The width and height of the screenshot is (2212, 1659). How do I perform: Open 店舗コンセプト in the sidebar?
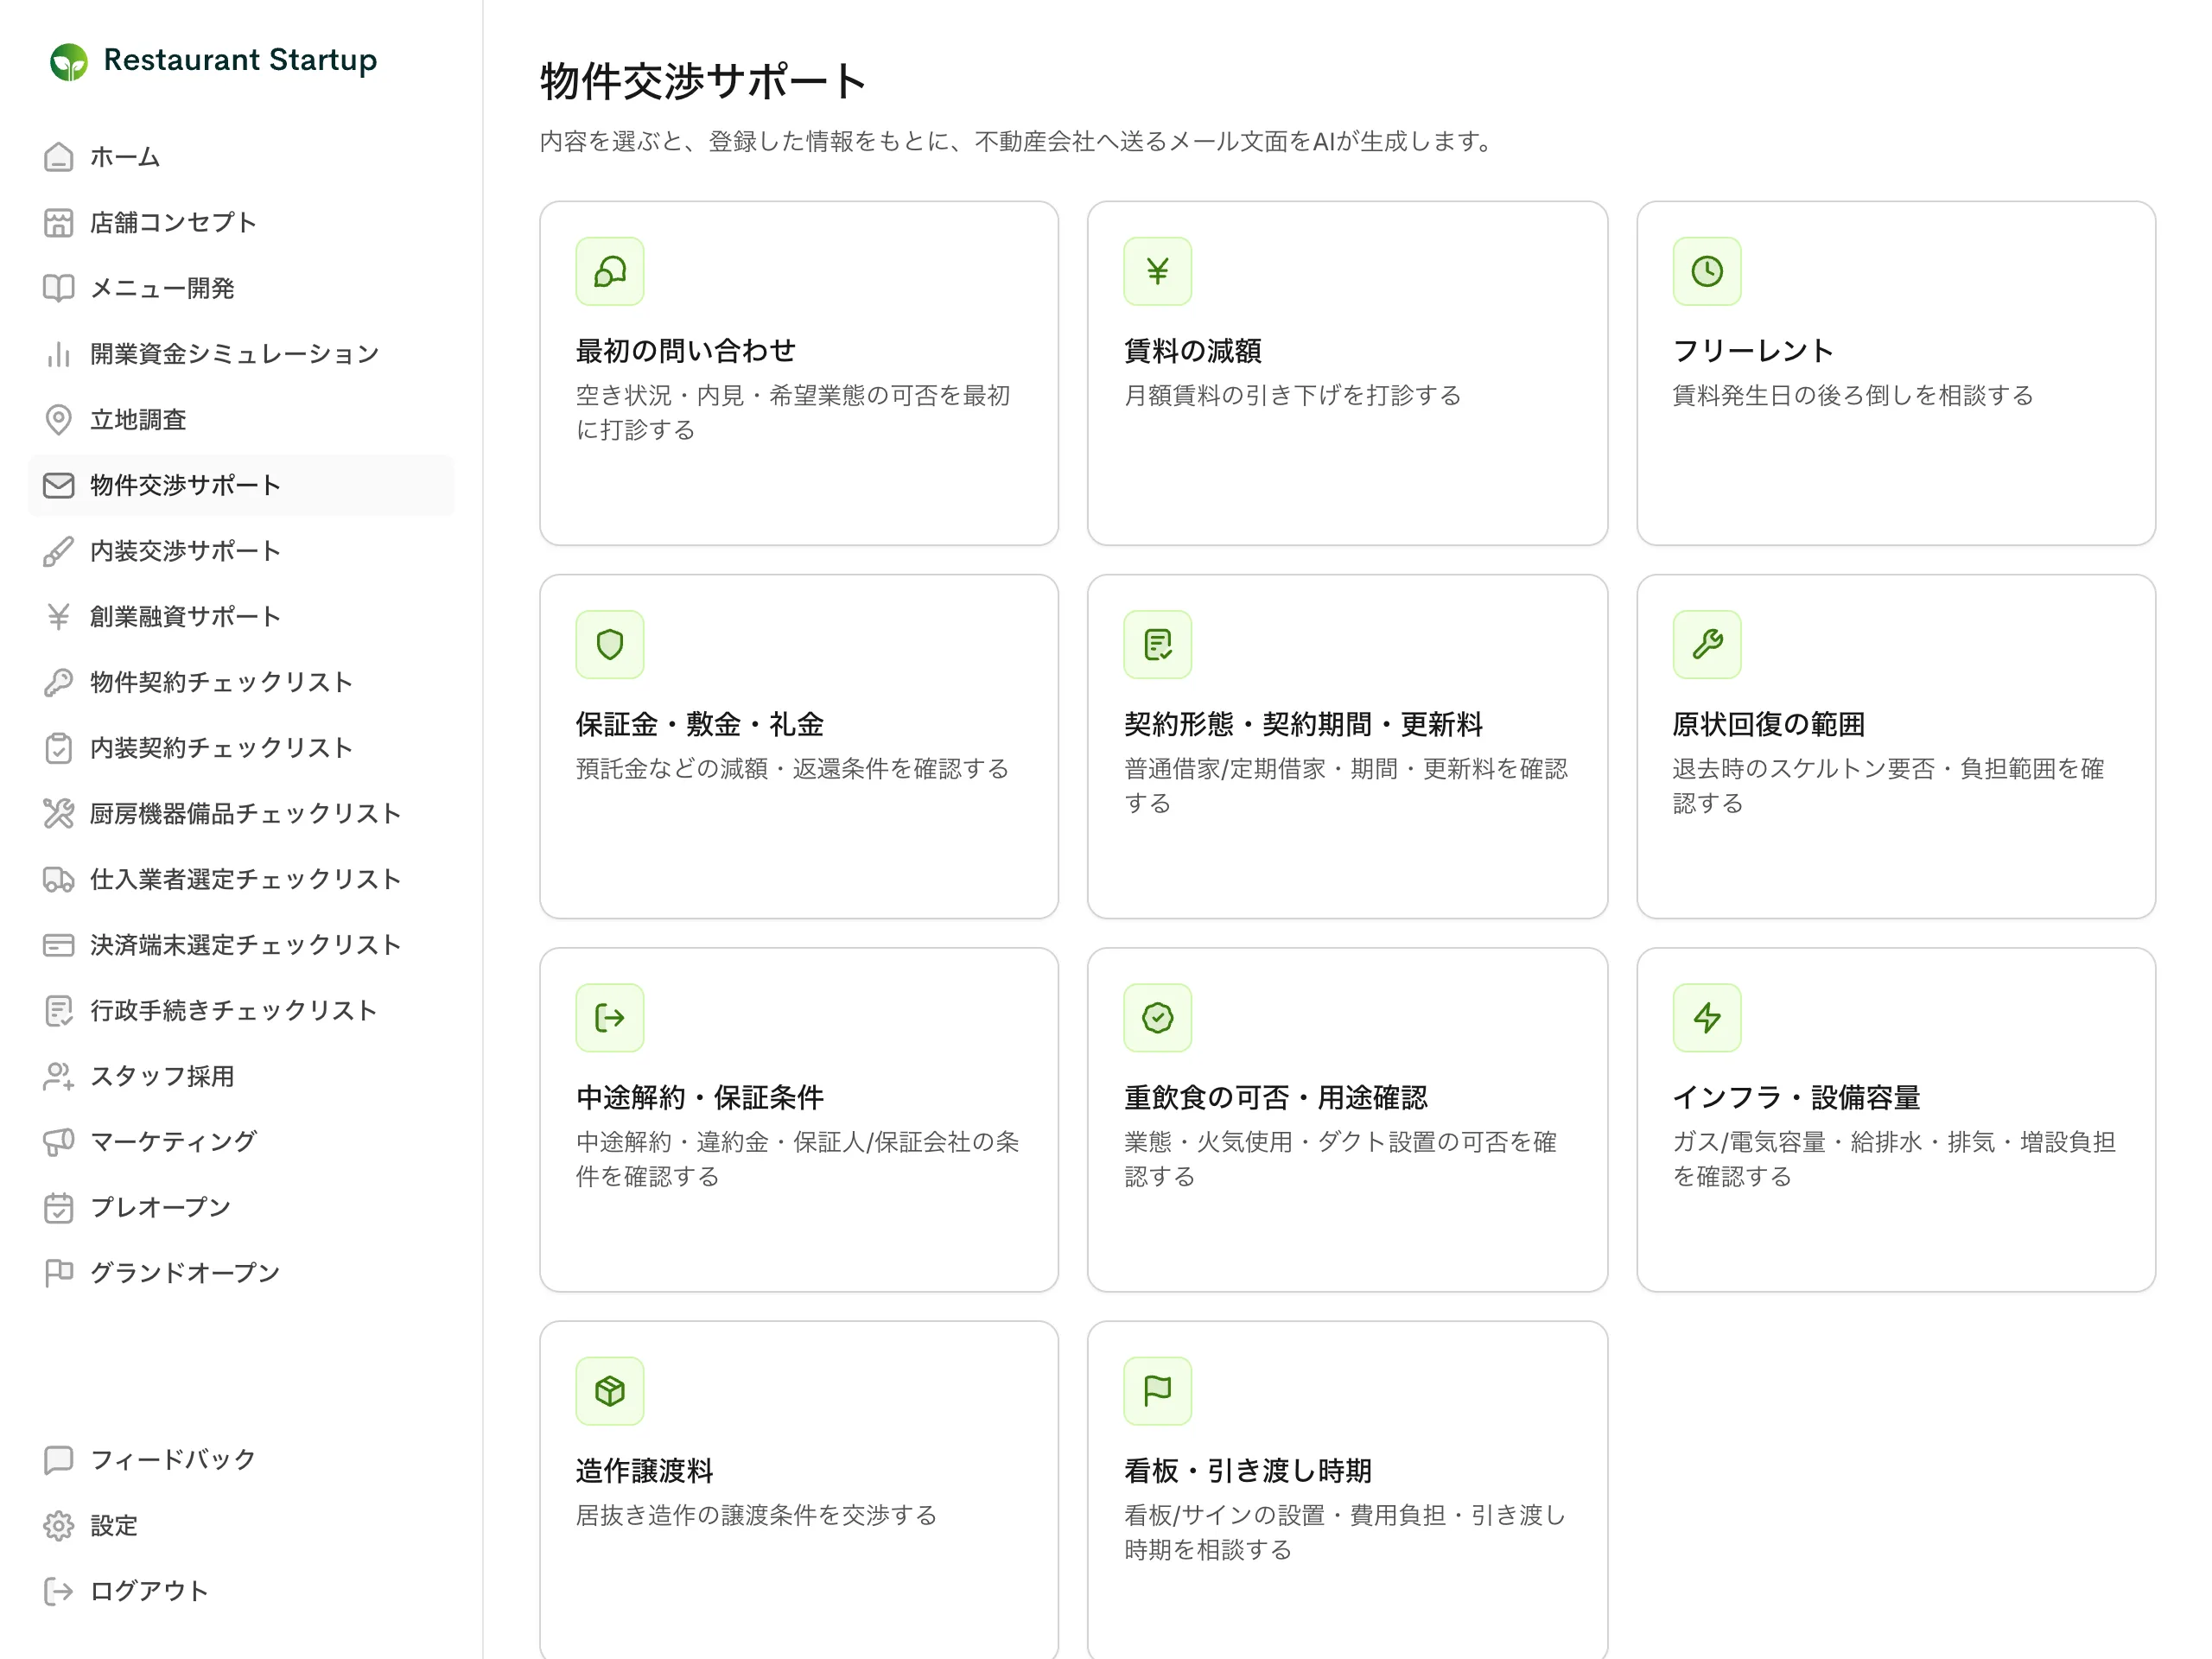click(241, 223)
